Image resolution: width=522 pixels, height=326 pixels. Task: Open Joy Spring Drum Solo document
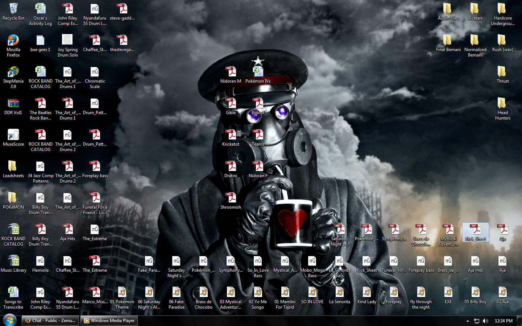point(67,46)
